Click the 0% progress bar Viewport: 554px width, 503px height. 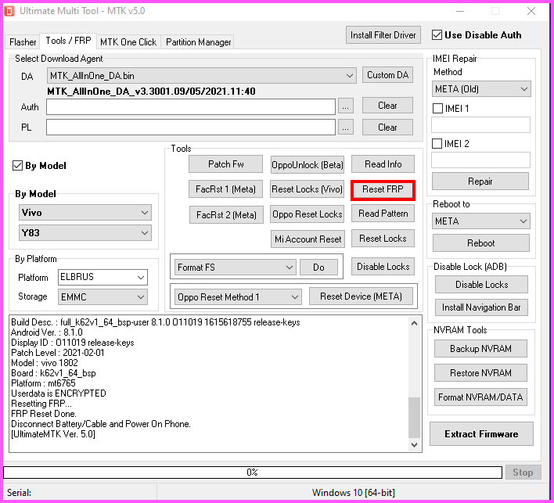click(253, 472)
